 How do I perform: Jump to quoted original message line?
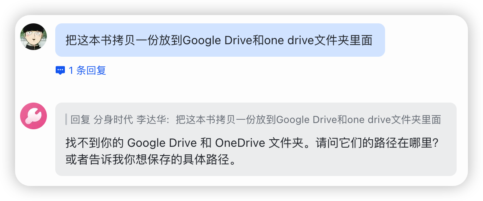pyautogui.click(x=255, y=120)
